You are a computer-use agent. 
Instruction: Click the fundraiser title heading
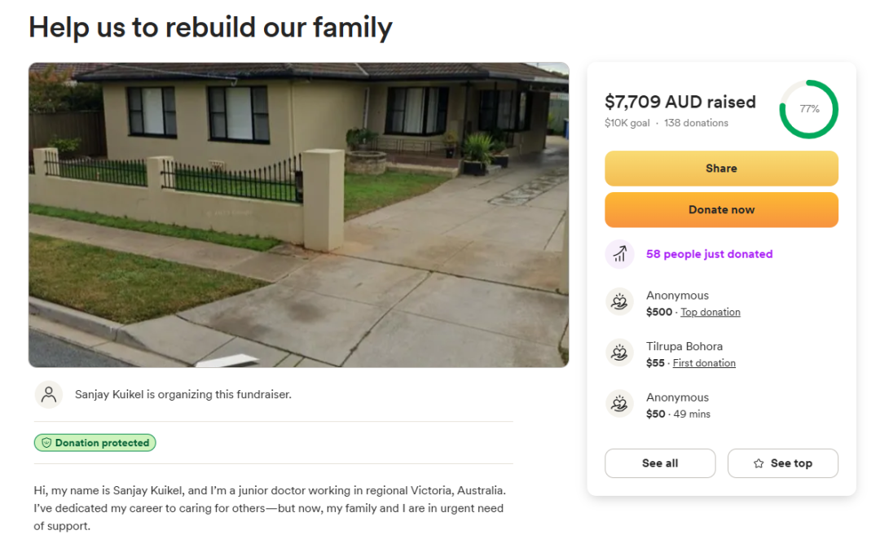pos(210,28)
